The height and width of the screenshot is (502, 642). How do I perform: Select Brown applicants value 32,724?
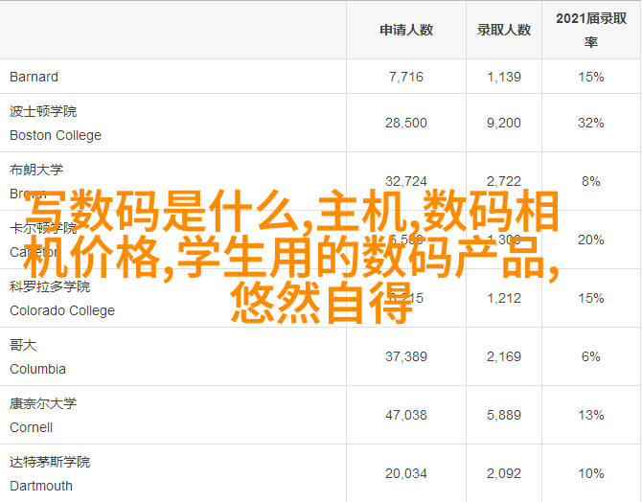click(406, 181)
